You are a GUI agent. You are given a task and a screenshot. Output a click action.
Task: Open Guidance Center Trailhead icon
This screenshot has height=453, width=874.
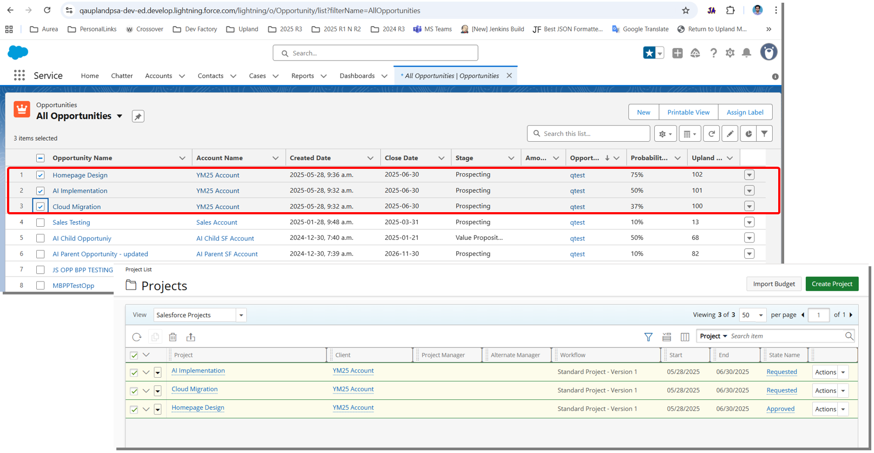click(695, 52)
